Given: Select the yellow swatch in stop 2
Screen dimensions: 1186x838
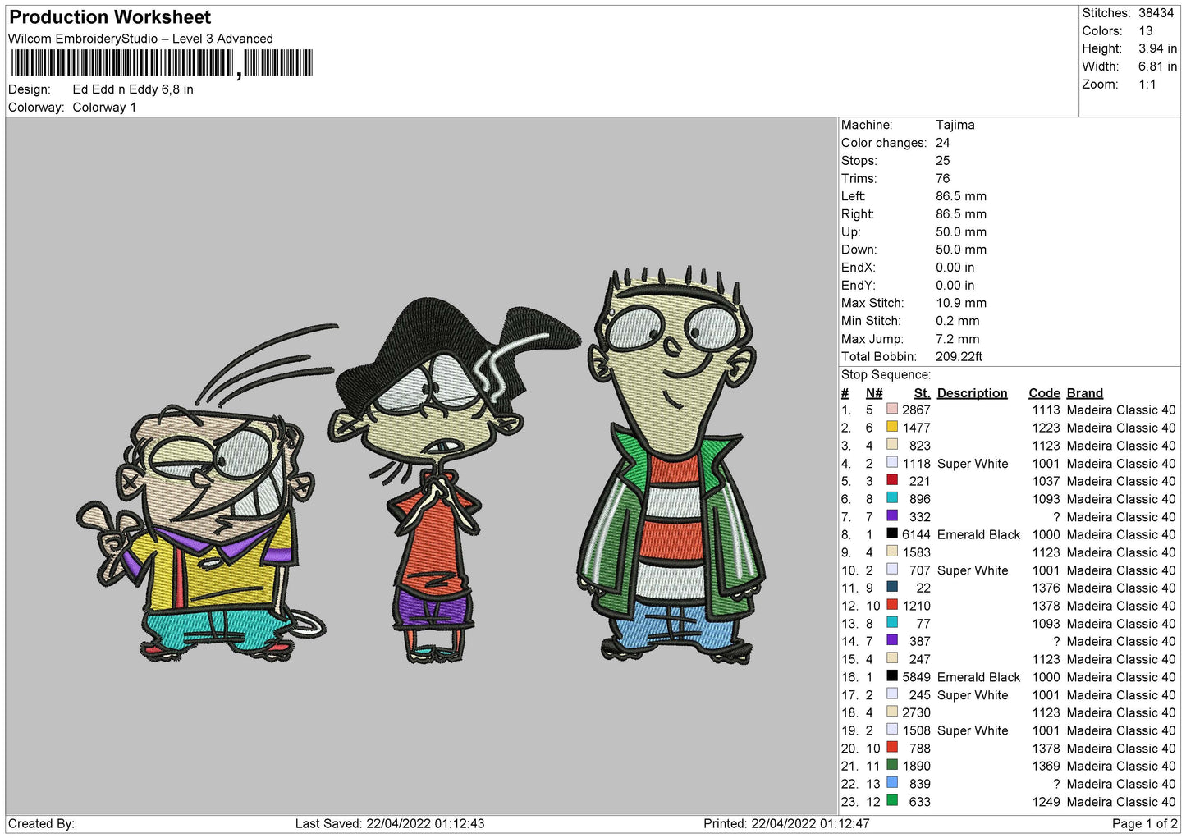Looking at the screenshot, I should [x=891, y=428].
